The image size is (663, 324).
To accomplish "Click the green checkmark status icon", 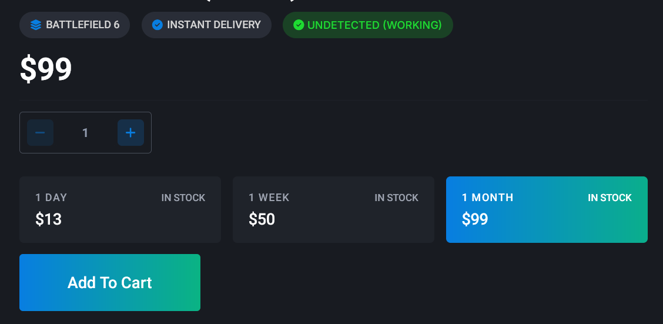I will pyautogui.click(x=299, y=25).
